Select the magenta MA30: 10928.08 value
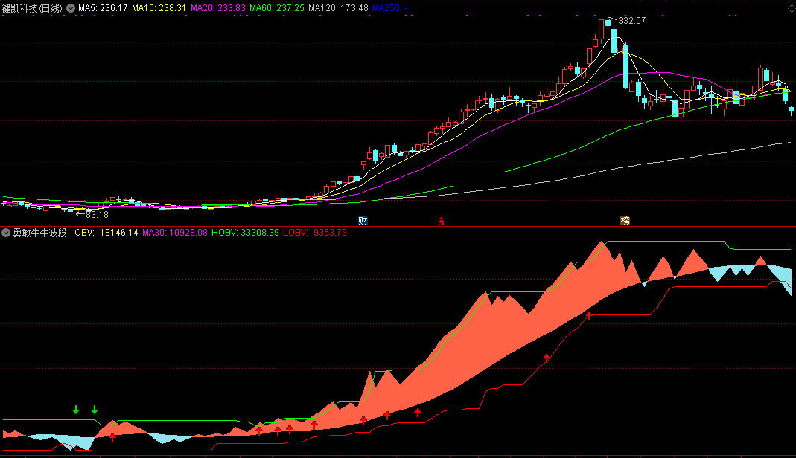Viewport: 796px width, 458px height. tap(175, 233)
